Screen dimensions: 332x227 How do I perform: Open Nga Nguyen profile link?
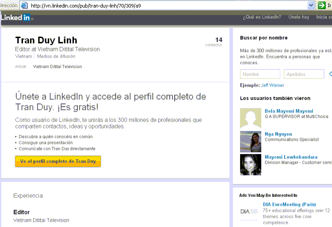278,134
